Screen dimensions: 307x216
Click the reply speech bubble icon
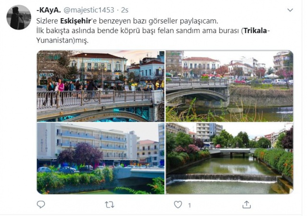tap(41, 205)
